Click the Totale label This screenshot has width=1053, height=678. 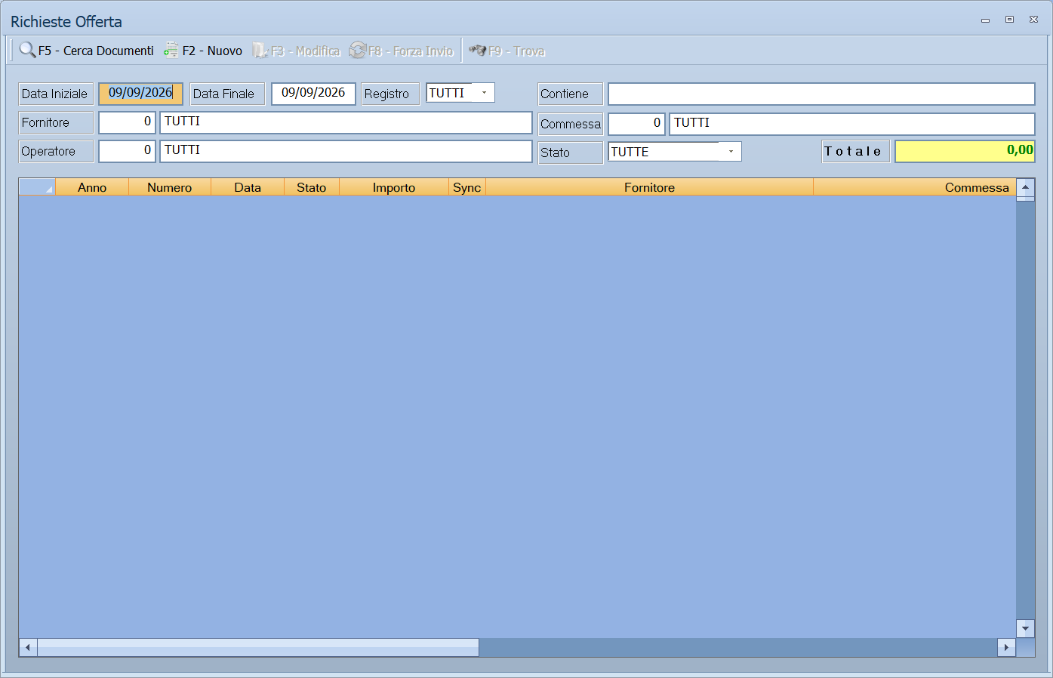(x=856, y=151)
